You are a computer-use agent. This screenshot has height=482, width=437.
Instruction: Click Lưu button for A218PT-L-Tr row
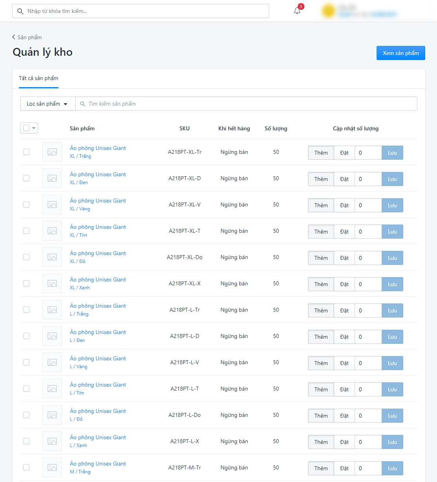(x=392, y=310)
